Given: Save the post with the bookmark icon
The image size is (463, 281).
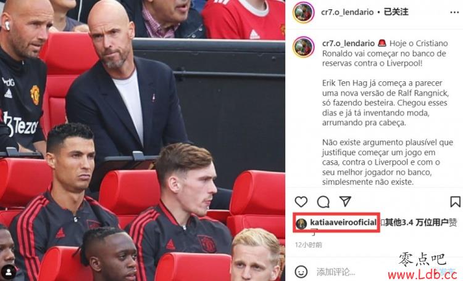Looking at the screenshot, I should [x=455, y=202].
